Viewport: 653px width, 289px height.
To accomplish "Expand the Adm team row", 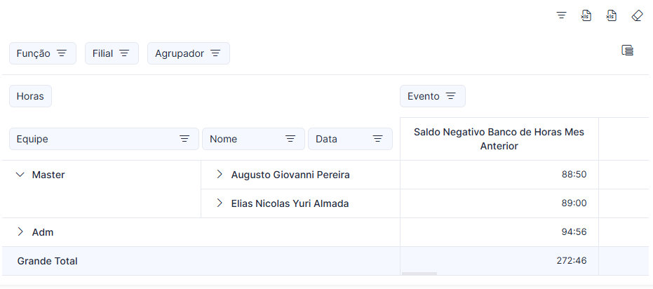I will [x=20, y=232].
